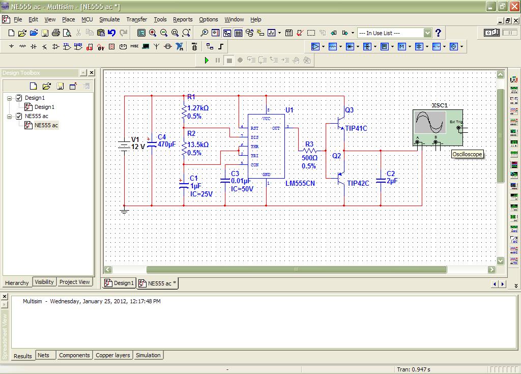Image resolution: width=521 pixels, height=374 pixels.
Task: Toggle the Spreadsheet View toolbar button
Action: pyautogui.click(x=238, y=33)
